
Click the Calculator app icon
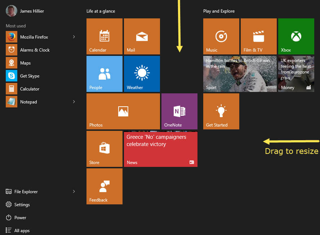point(12,89)
